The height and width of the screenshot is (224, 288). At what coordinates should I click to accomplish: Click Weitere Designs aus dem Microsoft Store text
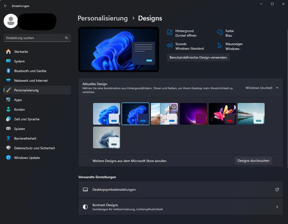129,161
